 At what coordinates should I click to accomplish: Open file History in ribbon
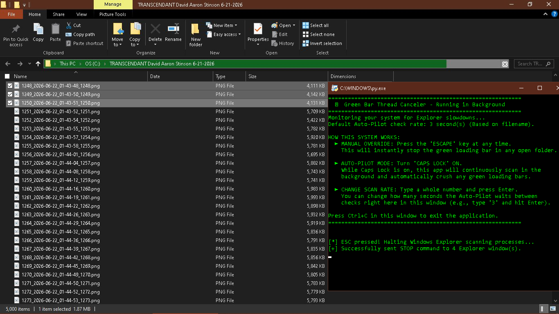(283, 43)
